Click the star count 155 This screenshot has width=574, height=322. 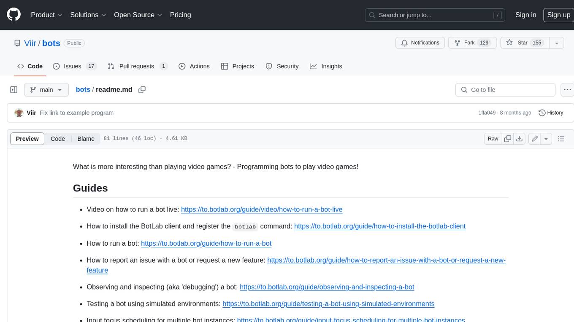click(x=536, y=43)
